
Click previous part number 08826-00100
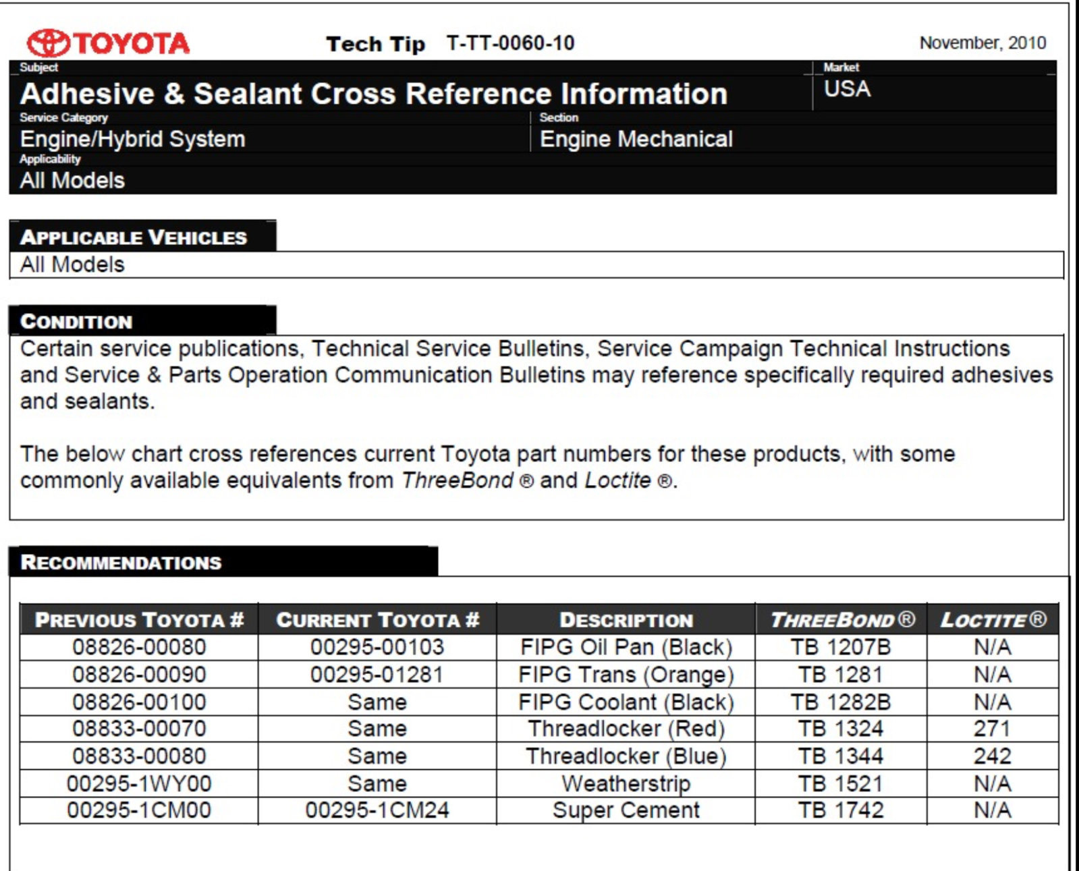tap(139, 702)
